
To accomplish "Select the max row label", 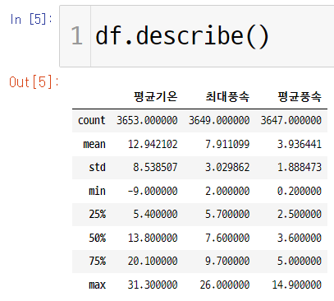I will pyautogui.click(x=97, y=285).
